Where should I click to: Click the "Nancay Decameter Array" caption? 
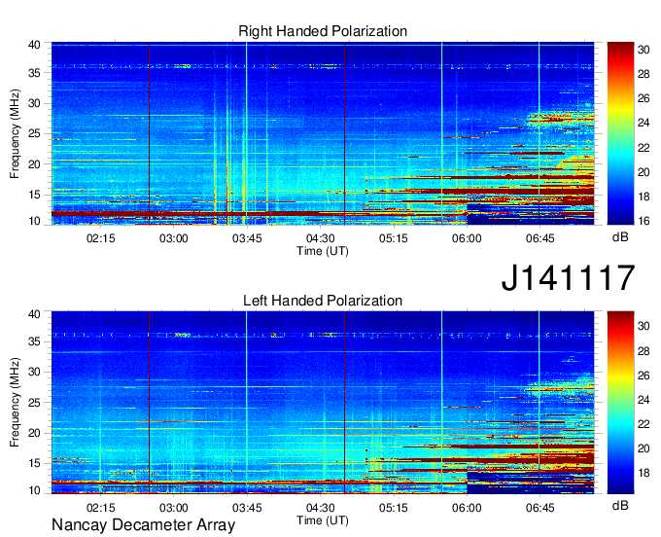click(x=143, y=525)
